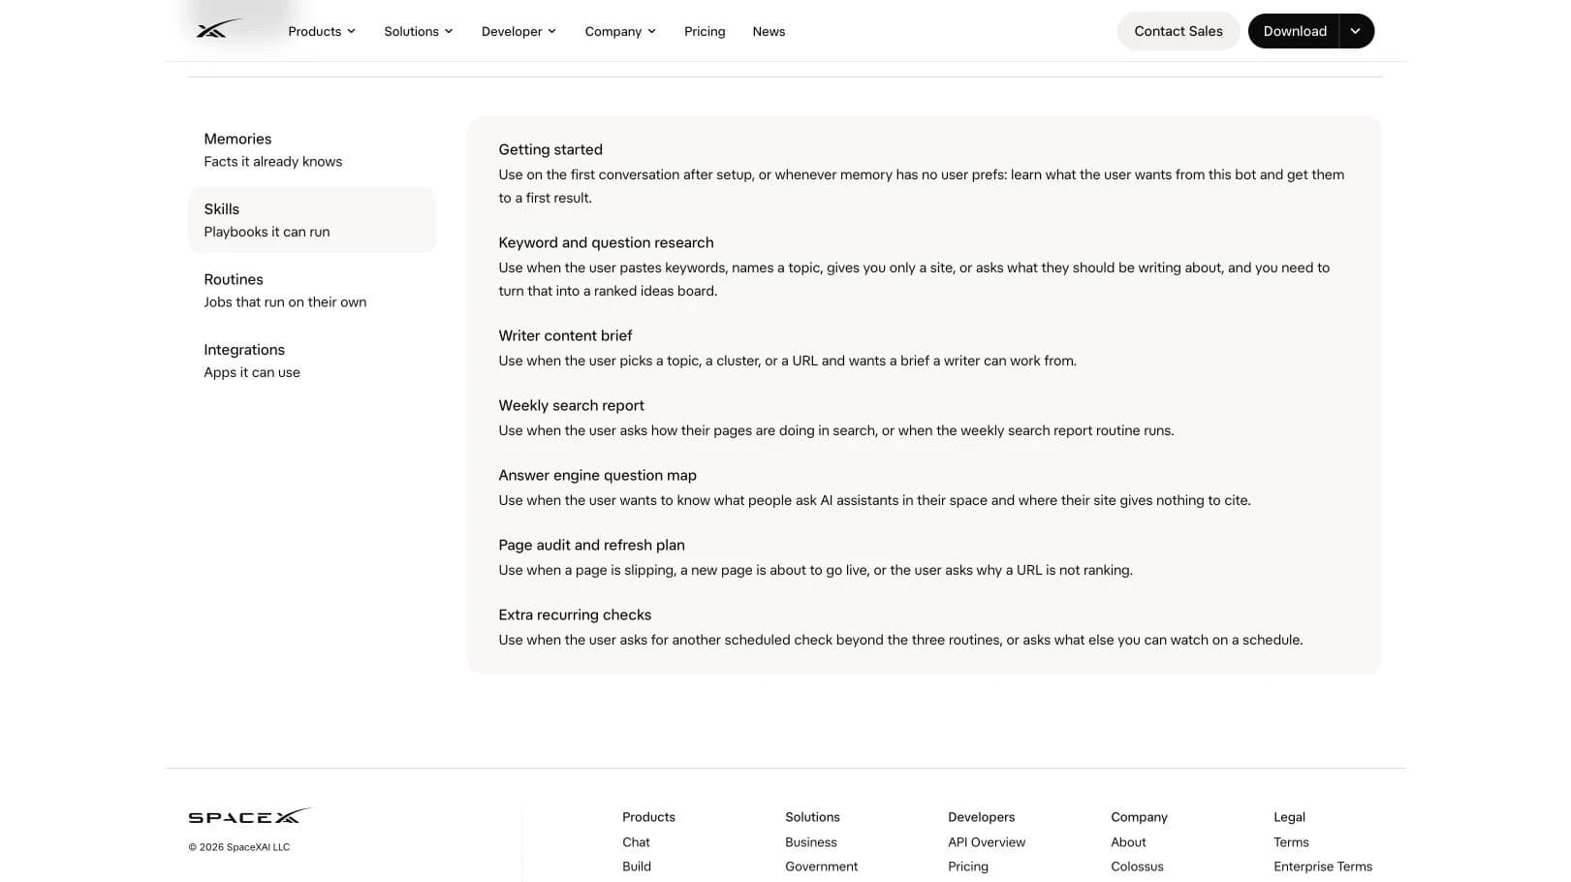Open the footer Pricing link

coord(968,866)
